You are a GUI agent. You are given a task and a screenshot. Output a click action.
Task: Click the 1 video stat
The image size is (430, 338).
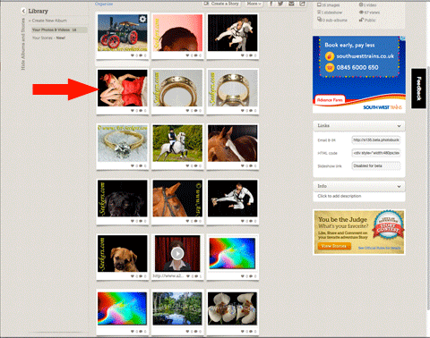tap(368, 5)
